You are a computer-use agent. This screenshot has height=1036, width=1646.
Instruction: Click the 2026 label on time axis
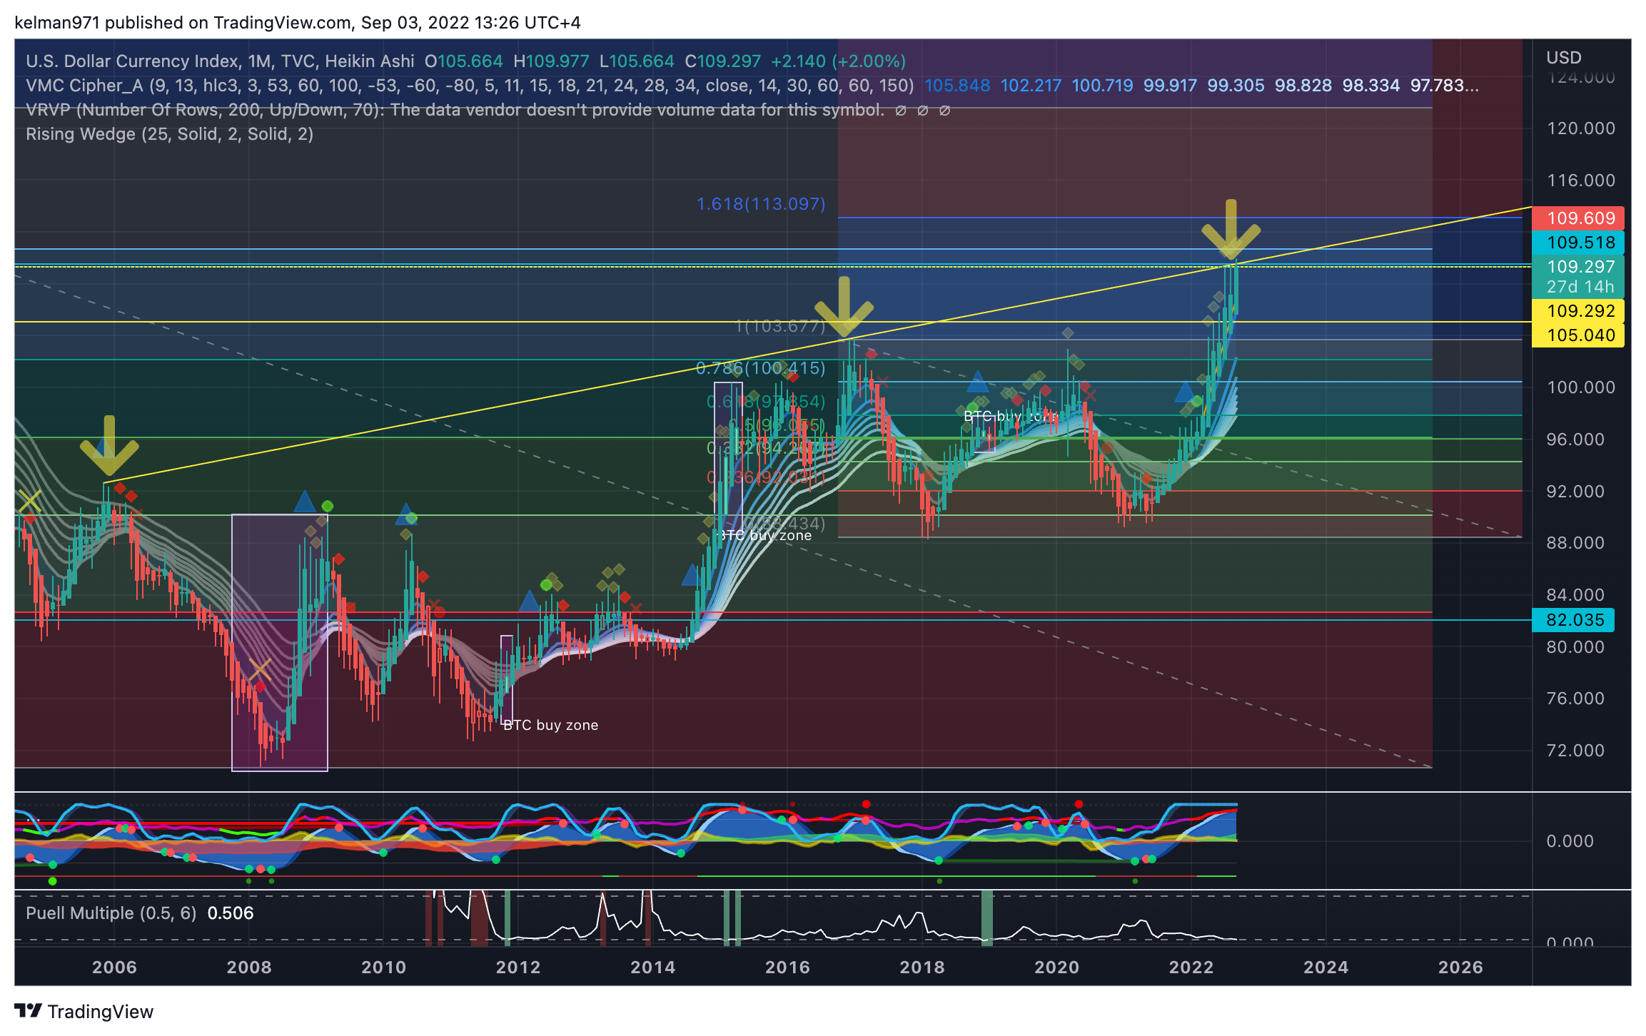tap(1460, 968)
